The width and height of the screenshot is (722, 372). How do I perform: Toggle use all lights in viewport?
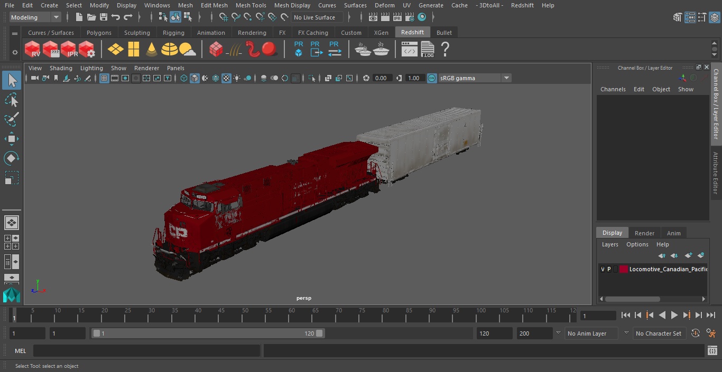tap(237, 78)
